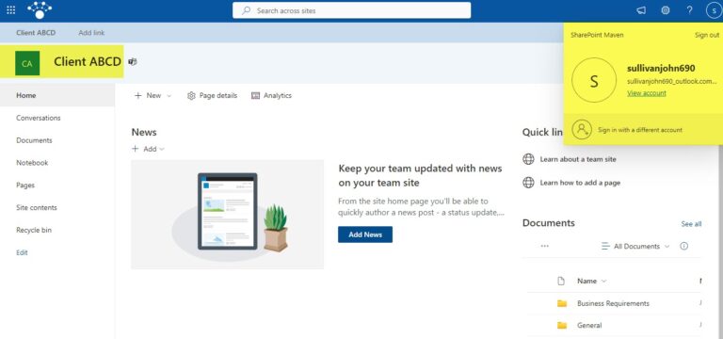The image size is (723, 339).
Task: Expand the Add dropdown under News
Action: (x=148, y=149)
